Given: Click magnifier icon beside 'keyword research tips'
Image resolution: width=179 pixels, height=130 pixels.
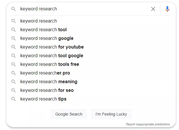Looking at the screenshot, I should point(13,99).
